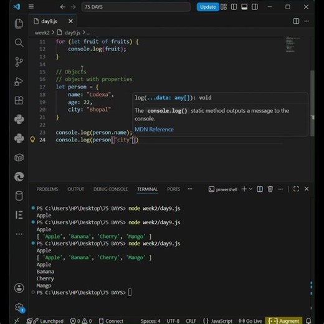Toggle the bottom panel visibility
Viewport: 324px width, 324px height.
coord(244,7)
